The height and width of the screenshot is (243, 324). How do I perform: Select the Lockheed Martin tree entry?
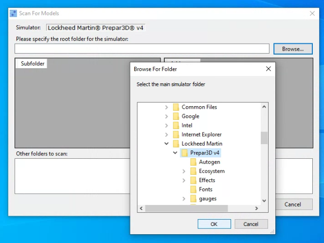[202, 144]
